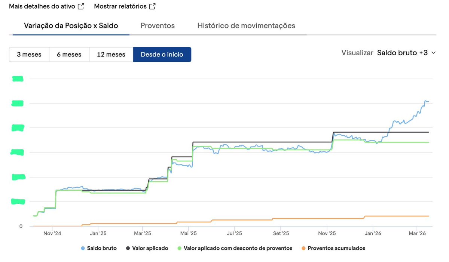The height and width of the screenshot is (262, 449).
Task: Open the external link icon next to Mostrar relatórios
Action: click(x=152, y=6)
